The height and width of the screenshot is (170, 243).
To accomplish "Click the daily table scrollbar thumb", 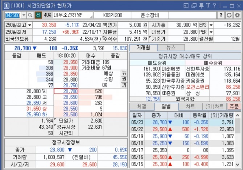I will (238, 126).
